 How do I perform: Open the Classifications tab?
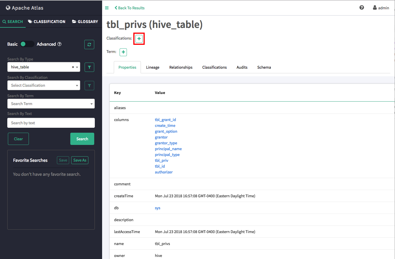pyautogui.click(x=214, y=67)
